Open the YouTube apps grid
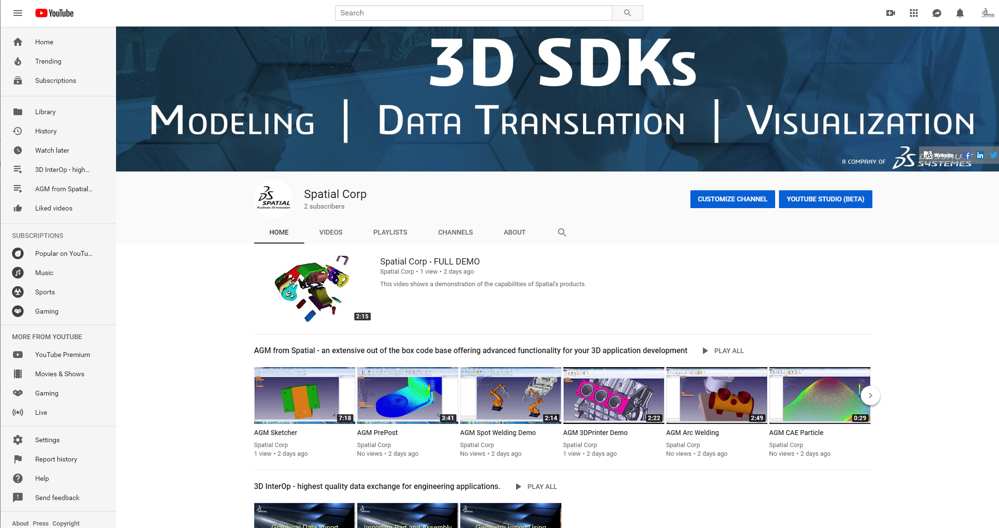 point(914,13)
